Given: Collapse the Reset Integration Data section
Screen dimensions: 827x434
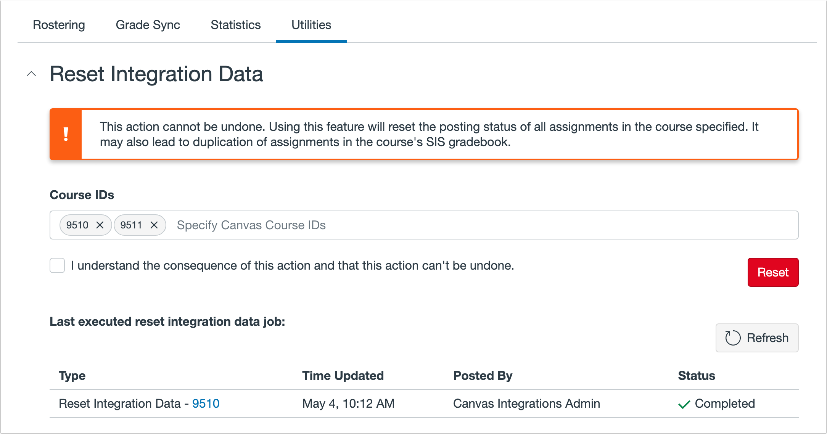Looking at the screenshot, I should click(x=31, y=74).
